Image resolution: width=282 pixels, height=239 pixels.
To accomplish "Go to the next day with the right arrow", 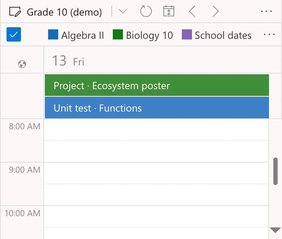I will (x=215, y=11).
